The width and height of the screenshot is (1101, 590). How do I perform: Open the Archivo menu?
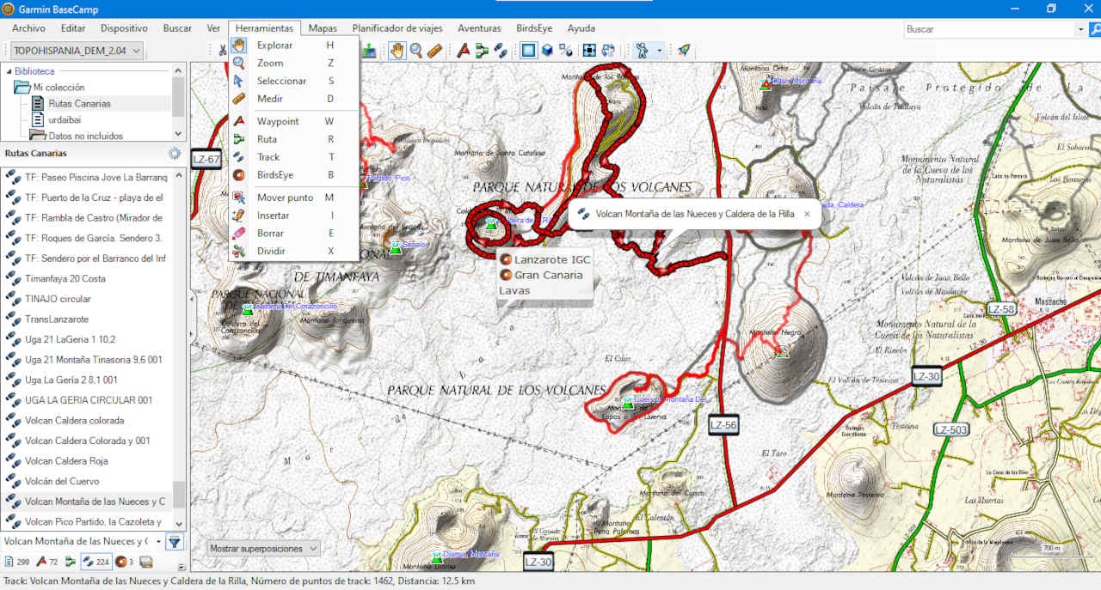coord(29,28)
